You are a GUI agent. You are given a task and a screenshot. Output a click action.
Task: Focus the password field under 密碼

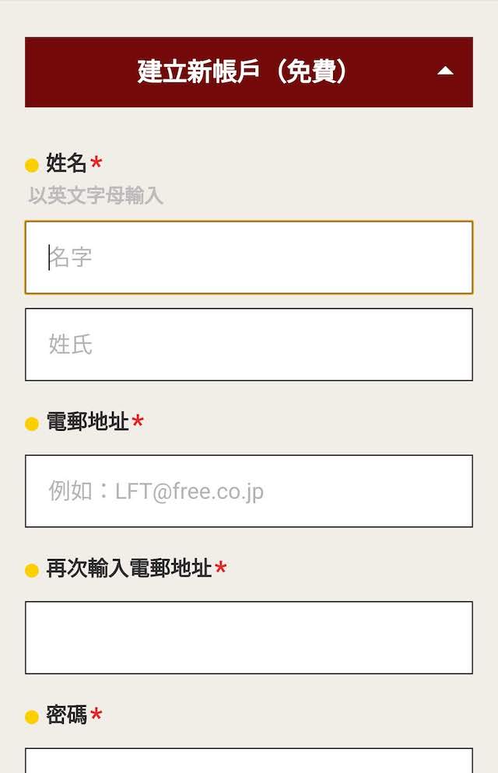tap(249, 761)
